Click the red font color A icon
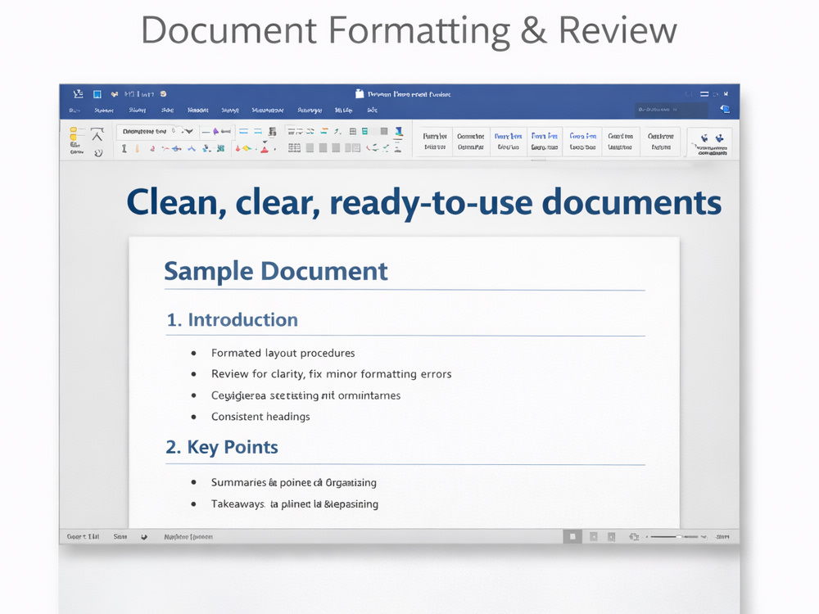 point(265,149)
